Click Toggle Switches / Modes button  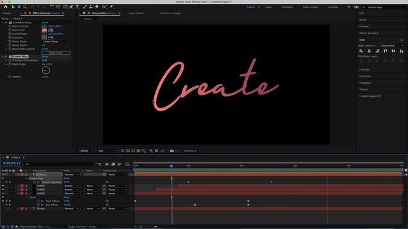pyautogui.click(x=82, y=226)
